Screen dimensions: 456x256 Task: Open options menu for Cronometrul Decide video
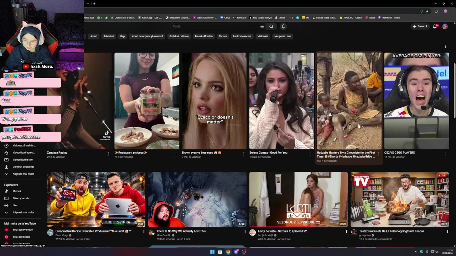[144, 231]
